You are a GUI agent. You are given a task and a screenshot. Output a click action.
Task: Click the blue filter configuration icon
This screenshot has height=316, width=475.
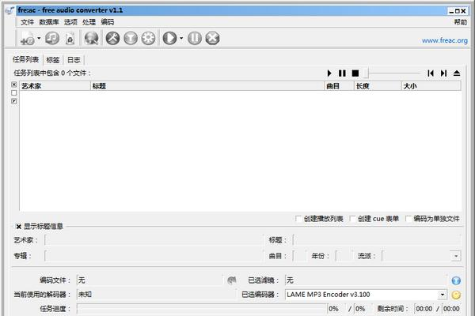coord(456,280)
